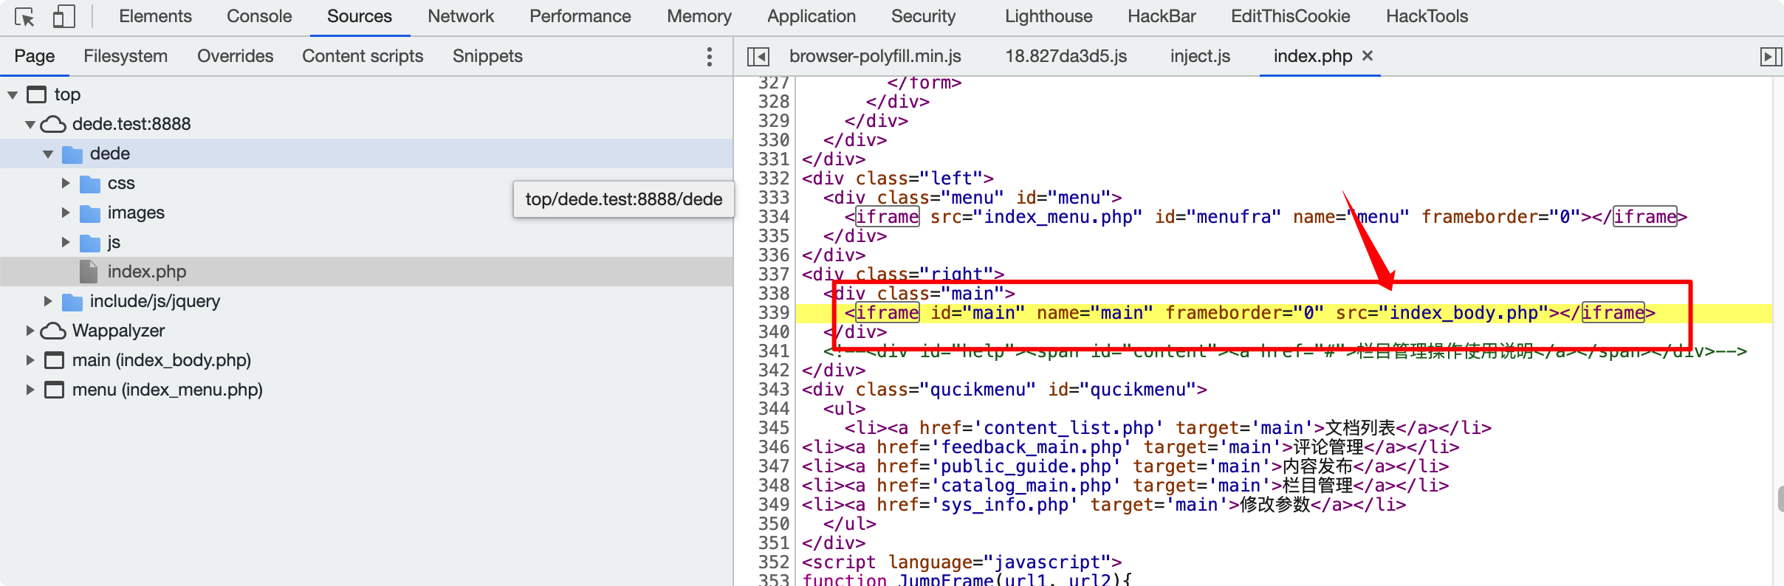Open the EditThisCookie tab
Screen dimensions: 1784x586
(x=1290, y=16)
